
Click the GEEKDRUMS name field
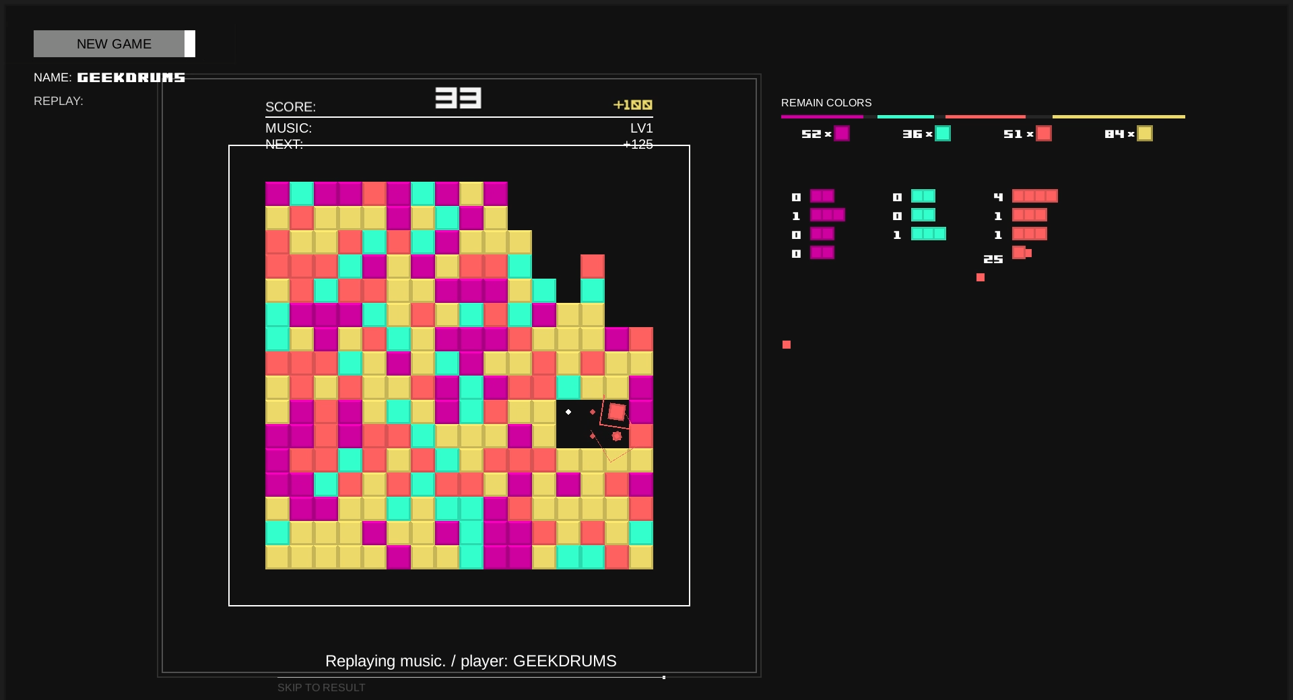click(131, 77)
